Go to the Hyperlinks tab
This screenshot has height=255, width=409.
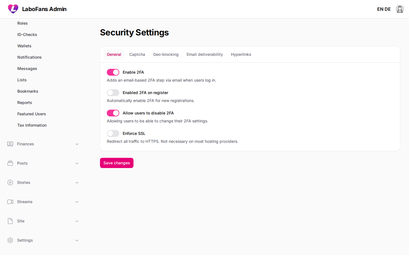(241, 54)
